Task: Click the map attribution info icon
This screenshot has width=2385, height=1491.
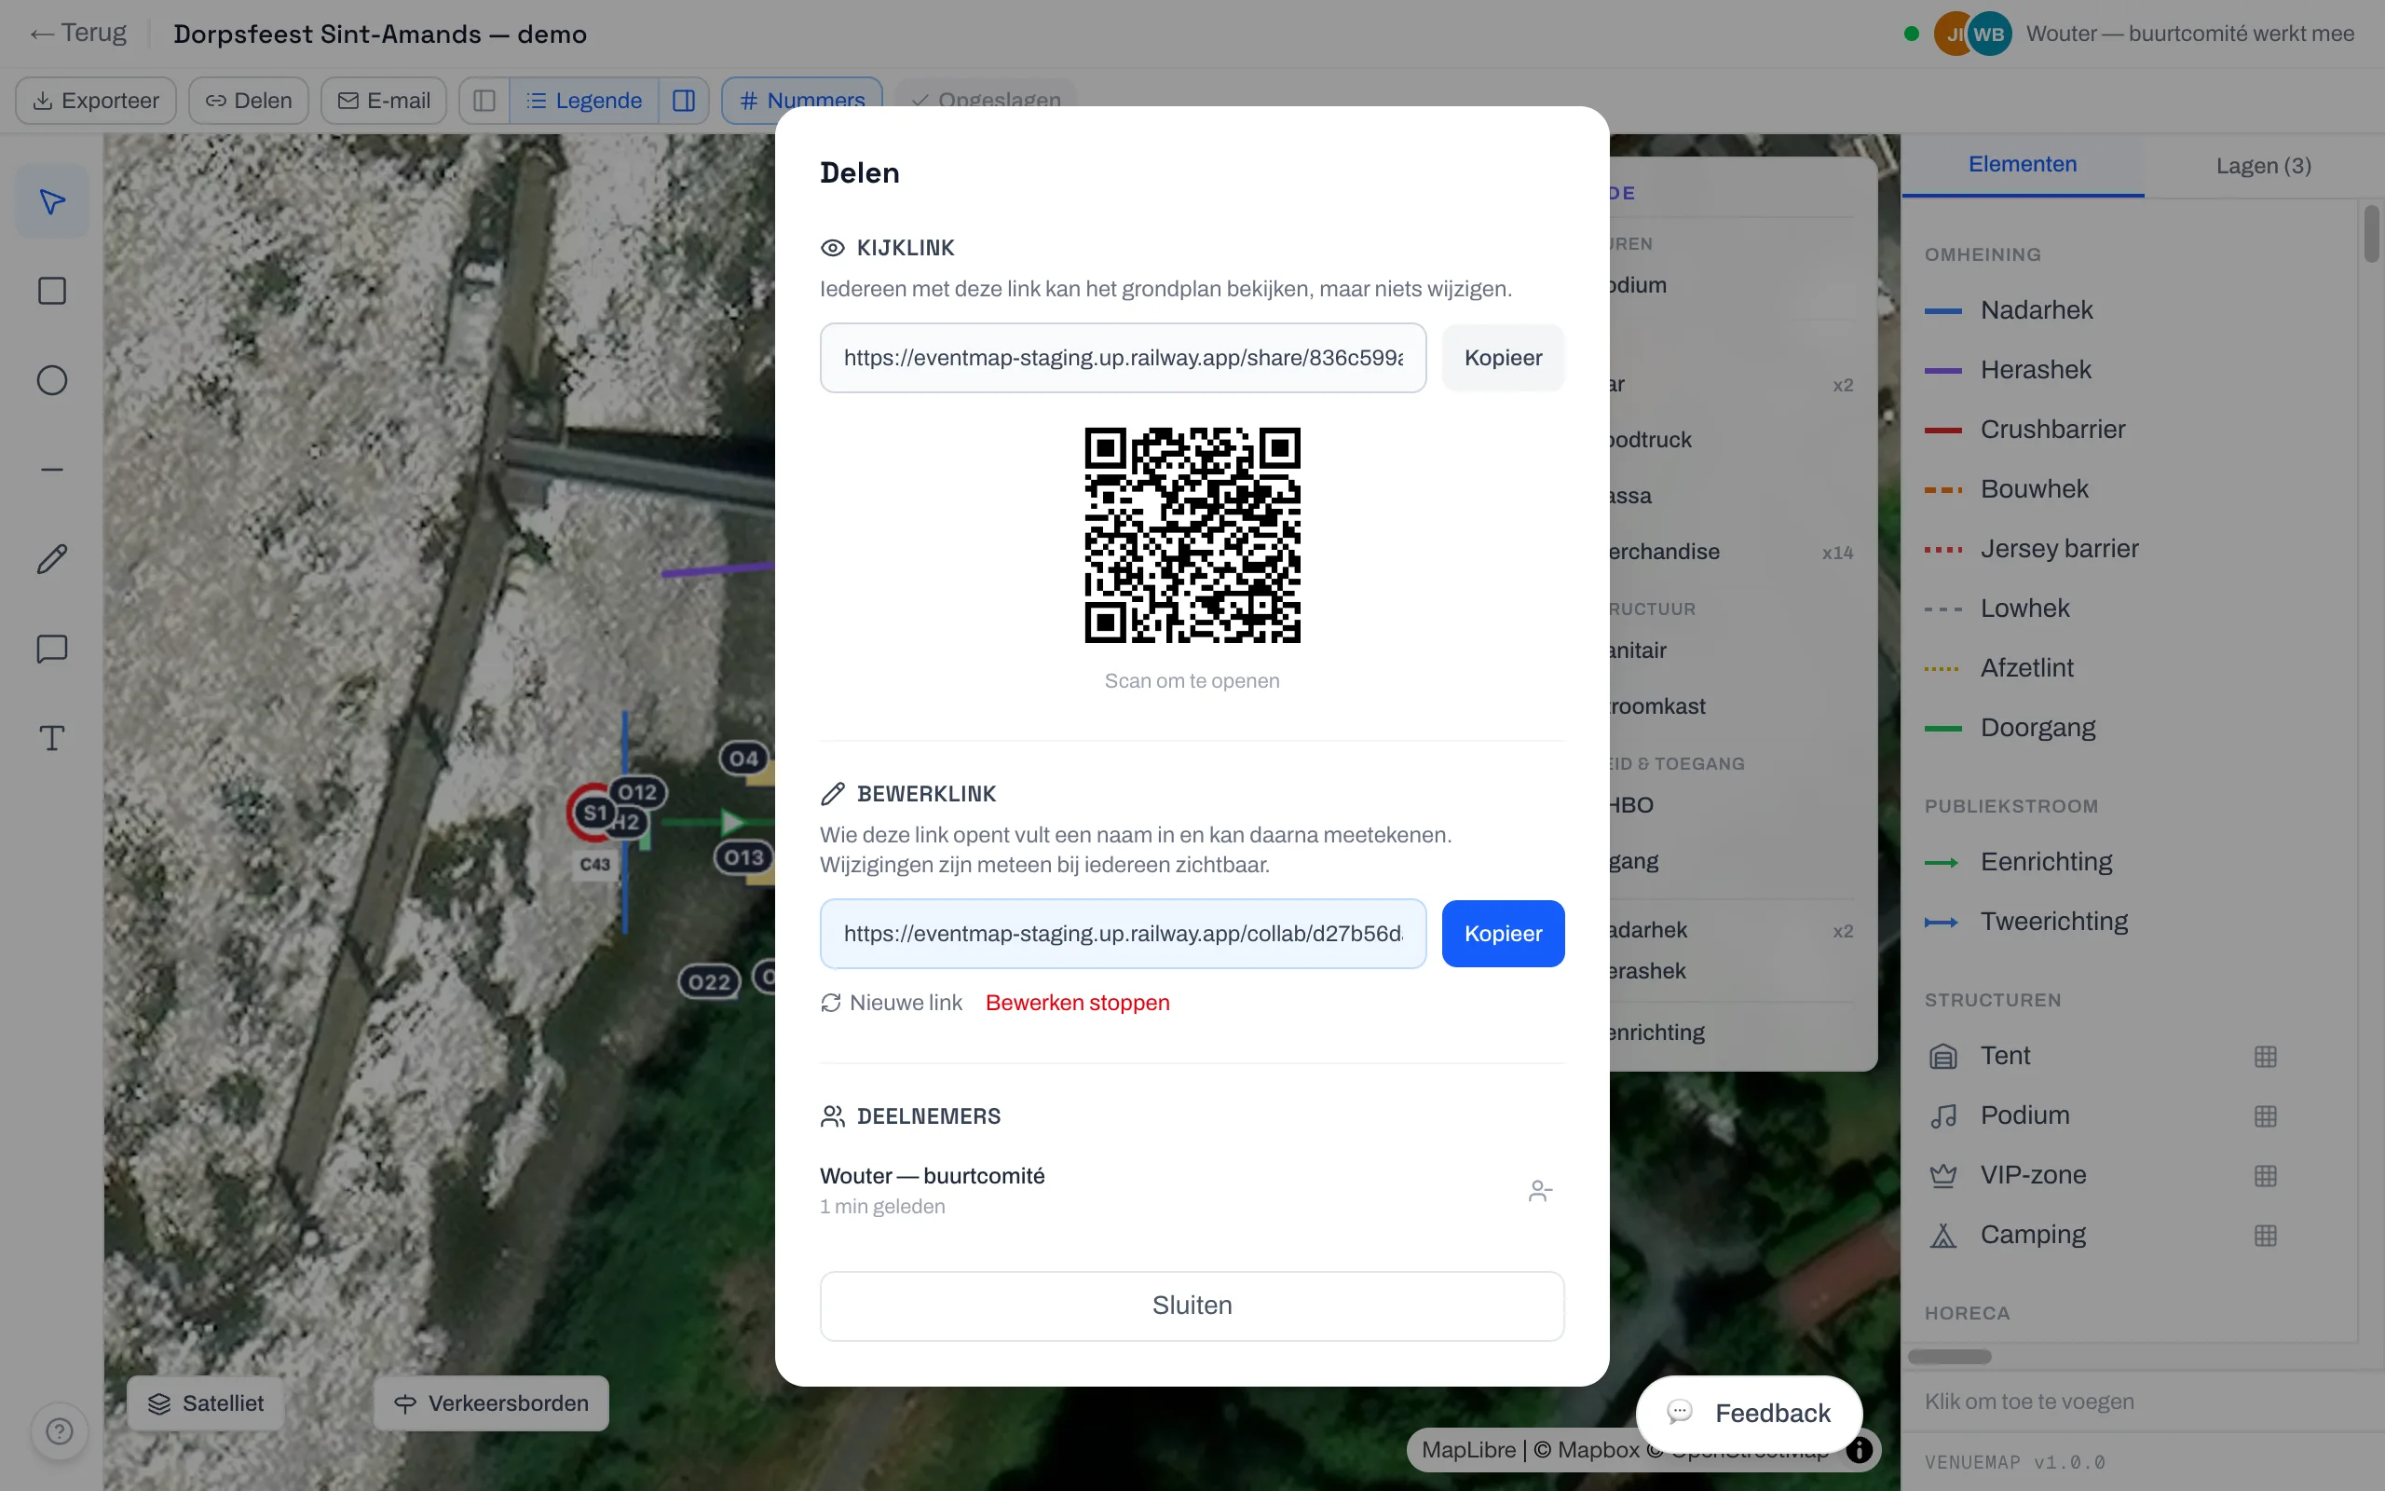Action: pos(1859,1450)
